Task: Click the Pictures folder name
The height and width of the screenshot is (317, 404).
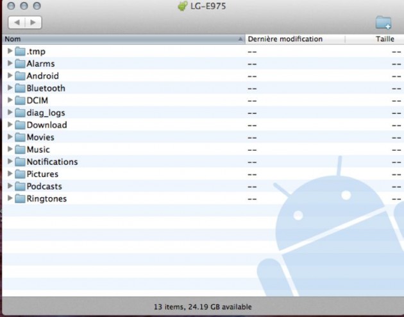Action: coord(42,174)
